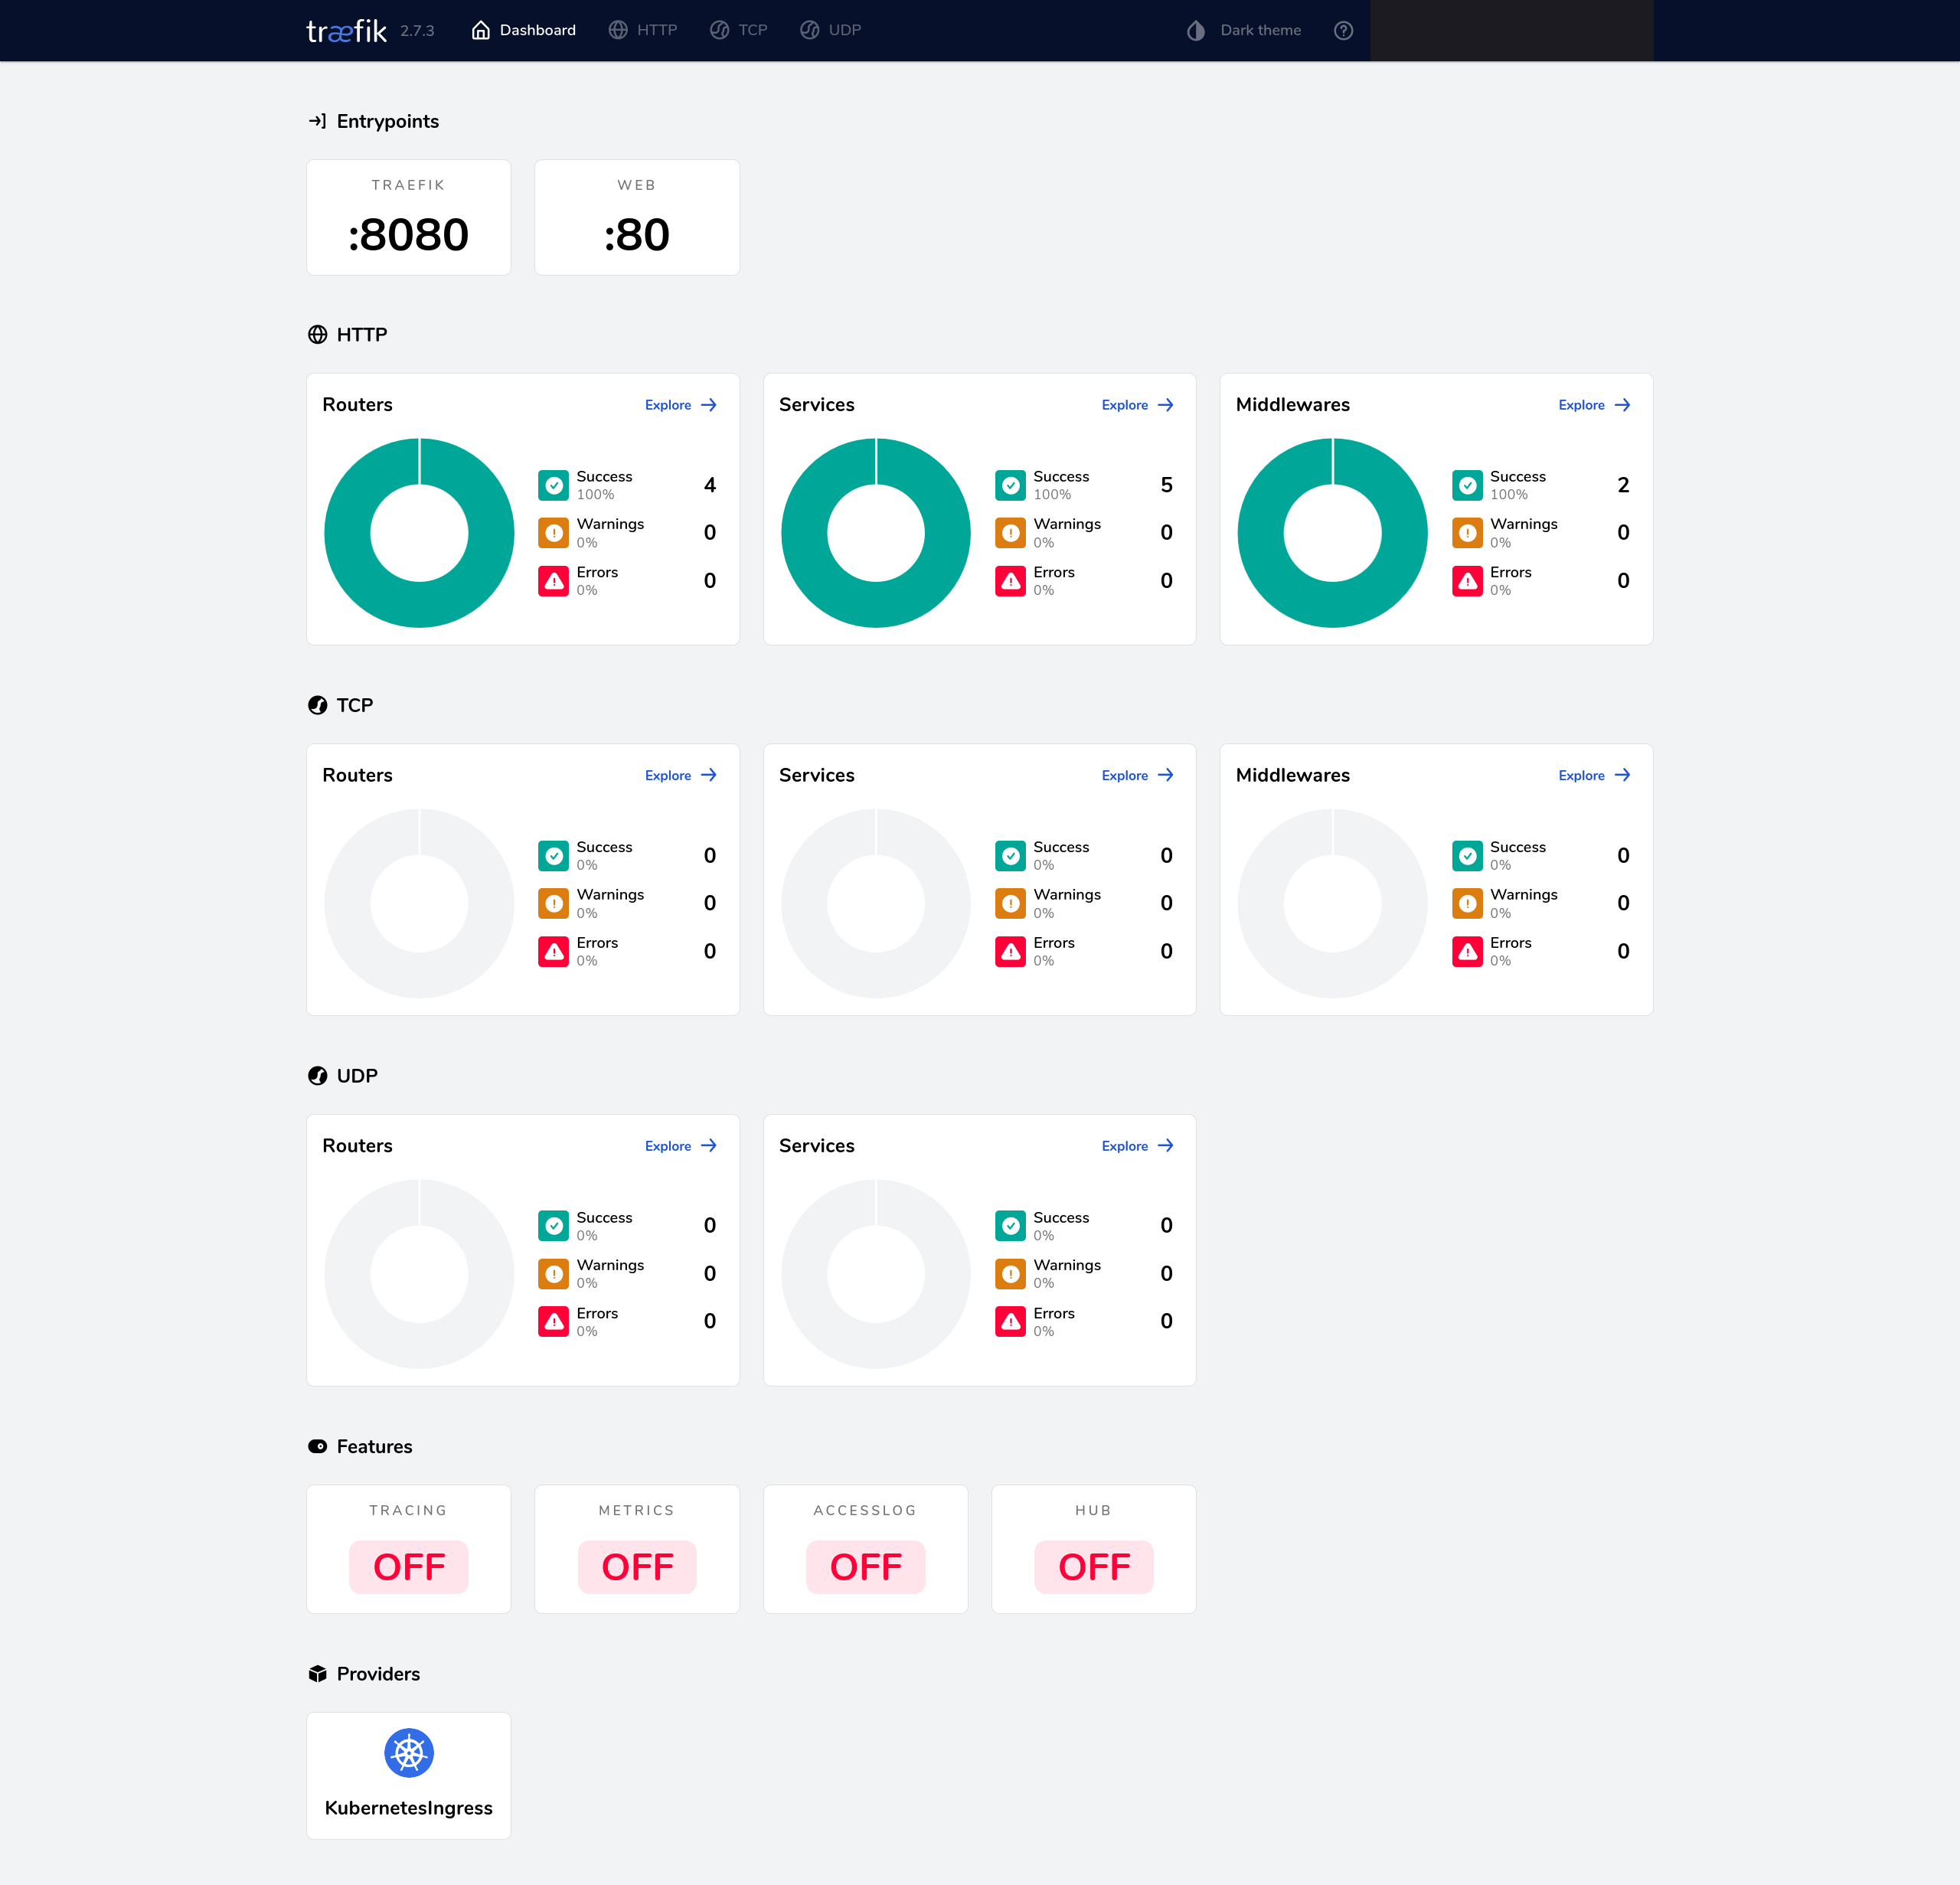Click the AccessLog OFF badge
Image resolution: width=1960 pixels, height=1885 pixels.
[866, 1567]
